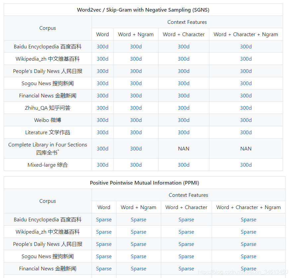Open PPMI Sogou News Word + Character + Ngram Sparse

pyautogui.click(x=249, y=256)
